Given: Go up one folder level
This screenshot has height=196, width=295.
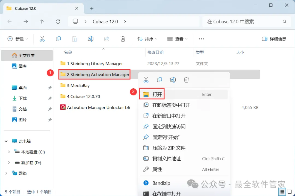Looking at the screenshot, I should tap(42, 21).
